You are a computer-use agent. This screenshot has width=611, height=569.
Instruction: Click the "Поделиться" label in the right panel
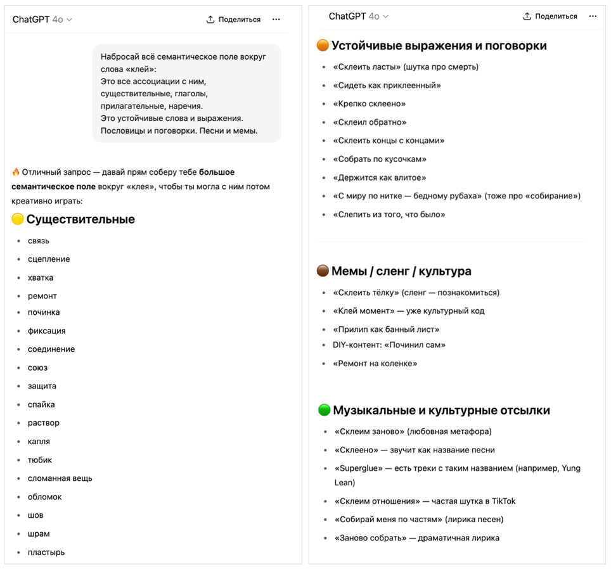click(556, 16)
